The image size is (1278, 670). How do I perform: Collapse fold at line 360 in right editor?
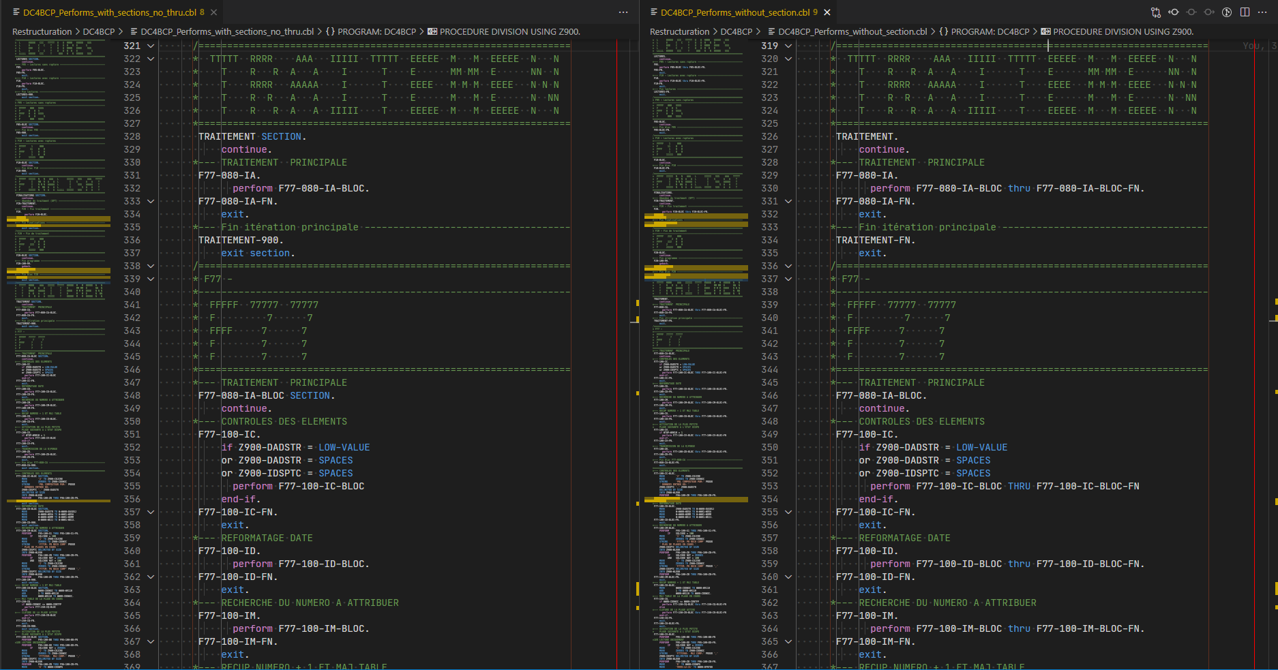[788, 577]
